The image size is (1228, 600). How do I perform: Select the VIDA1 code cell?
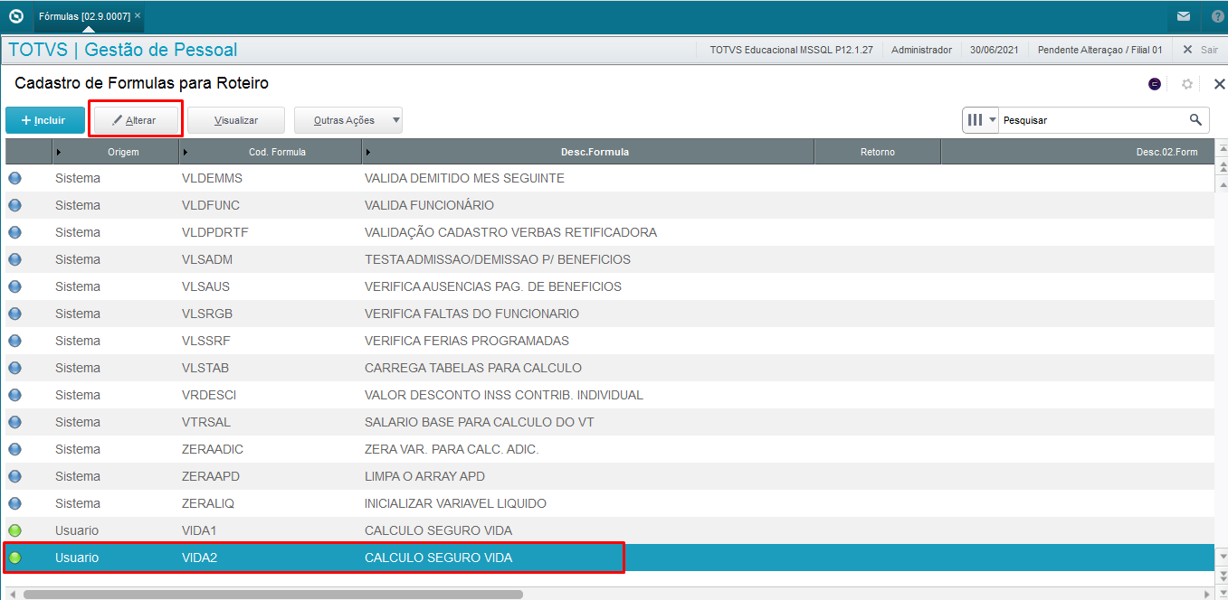point(200,530)
